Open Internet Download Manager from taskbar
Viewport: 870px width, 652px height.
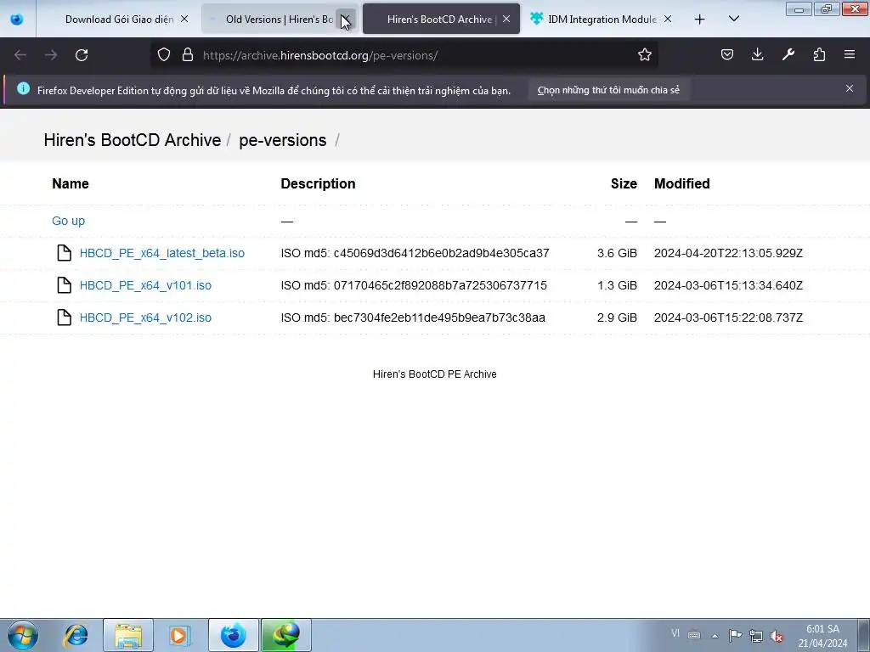[x=285, y=635]
